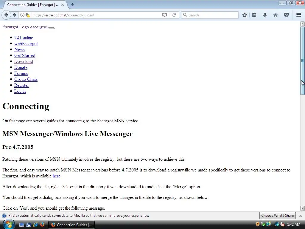
Task: Click the scrollbar up arrow
Action: tap(302, 24)
